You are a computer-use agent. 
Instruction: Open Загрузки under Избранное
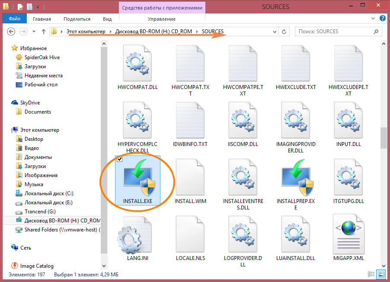coord(31,67)
